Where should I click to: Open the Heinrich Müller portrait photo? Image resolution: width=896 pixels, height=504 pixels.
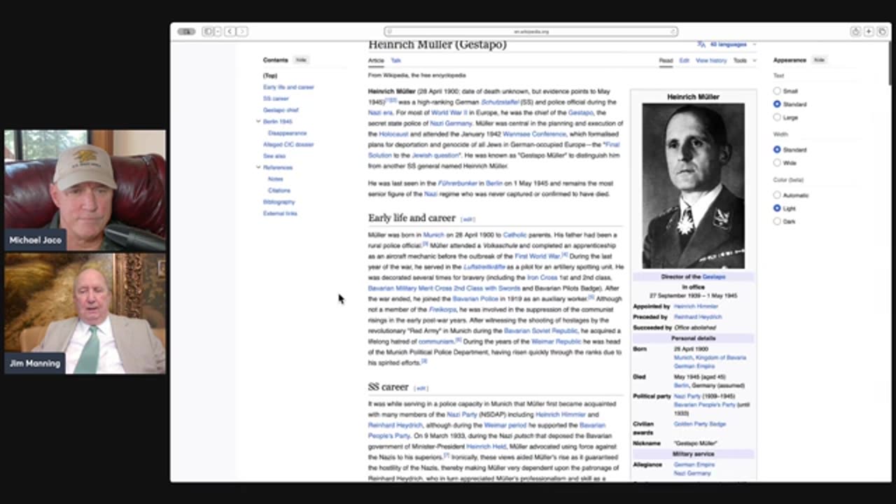pyautogui.click(x=693, y=186)
